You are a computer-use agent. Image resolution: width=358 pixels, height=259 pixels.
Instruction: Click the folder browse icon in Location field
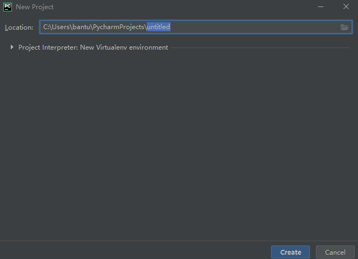coord(345,27)
